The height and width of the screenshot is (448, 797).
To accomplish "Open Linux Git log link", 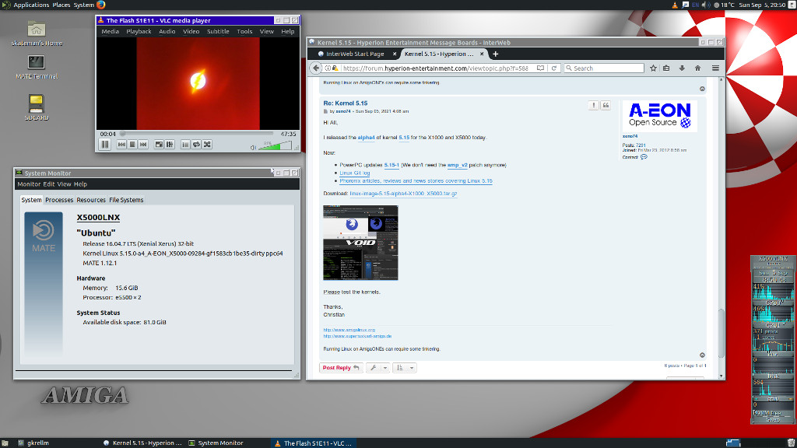I will (x=355, y=173).
